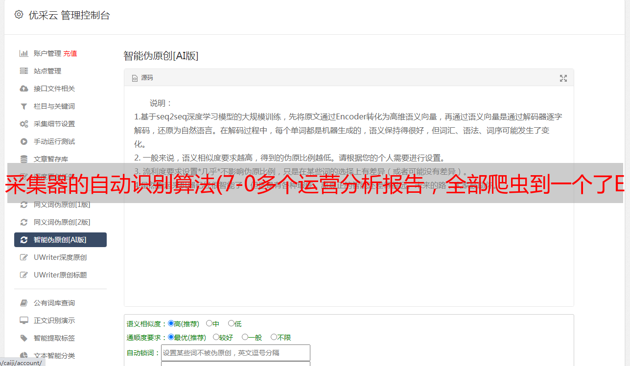
Task: Click the edit icon for UWriter原创标题
Action: (x=23, y=275)
